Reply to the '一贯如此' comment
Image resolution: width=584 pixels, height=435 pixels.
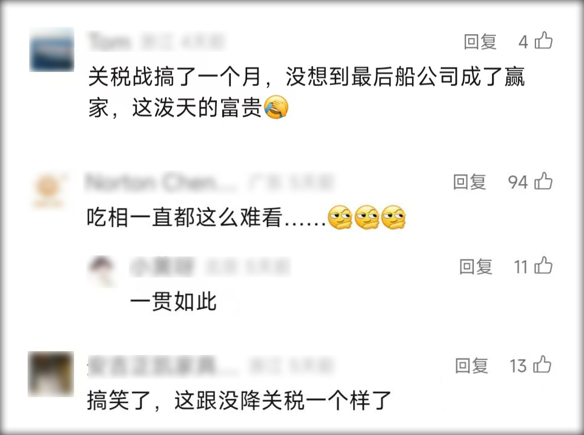[476, 267]
